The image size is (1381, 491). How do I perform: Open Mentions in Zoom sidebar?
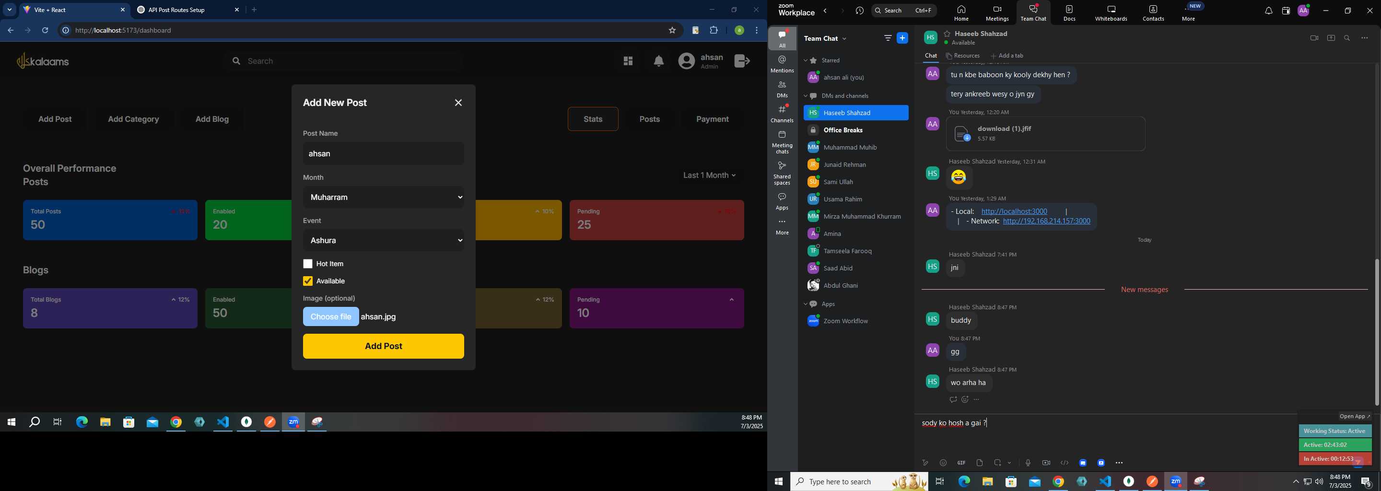782,64
